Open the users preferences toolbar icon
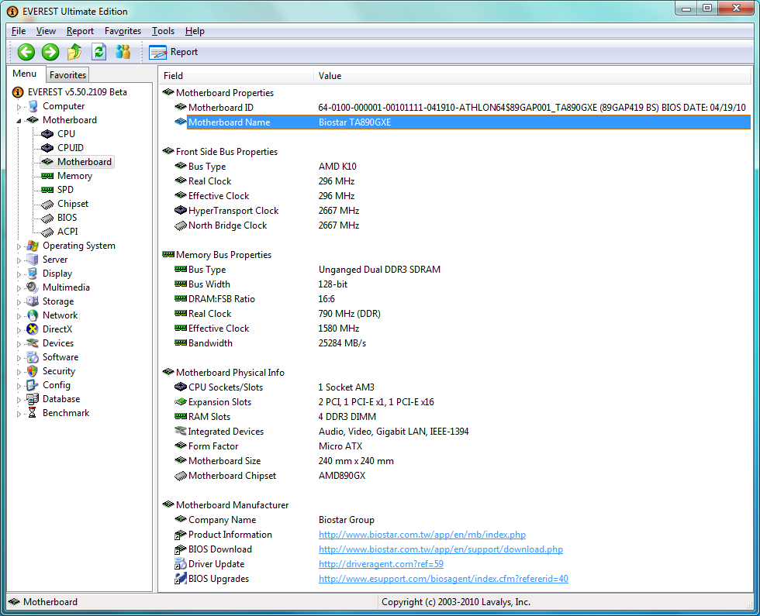The height and width of the screenshot is (616, 760). coord(123,51)
